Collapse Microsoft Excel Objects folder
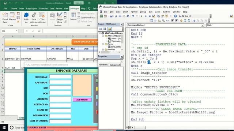This screenshot has height=131, width=234. point(103,36)
